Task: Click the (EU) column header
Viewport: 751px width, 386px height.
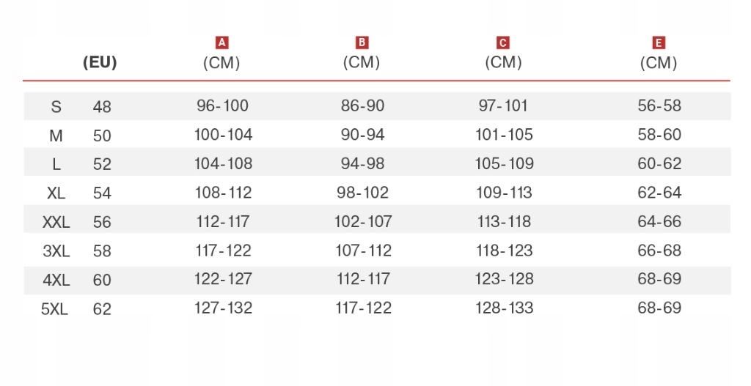Action: tap(100, 63)
